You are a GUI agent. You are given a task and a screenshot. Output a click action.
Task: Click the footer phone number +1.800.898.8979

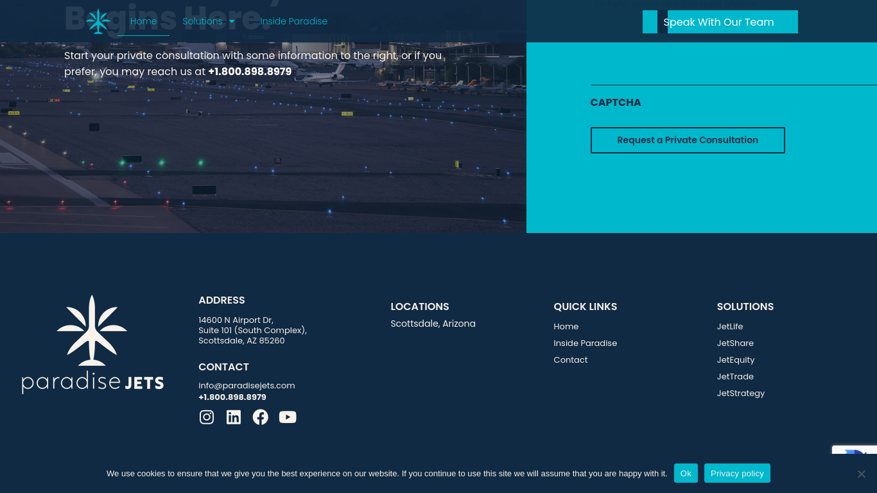click(232, 397)
